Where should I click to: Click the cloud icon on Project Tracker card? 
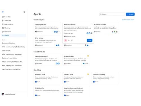(84, 64)
